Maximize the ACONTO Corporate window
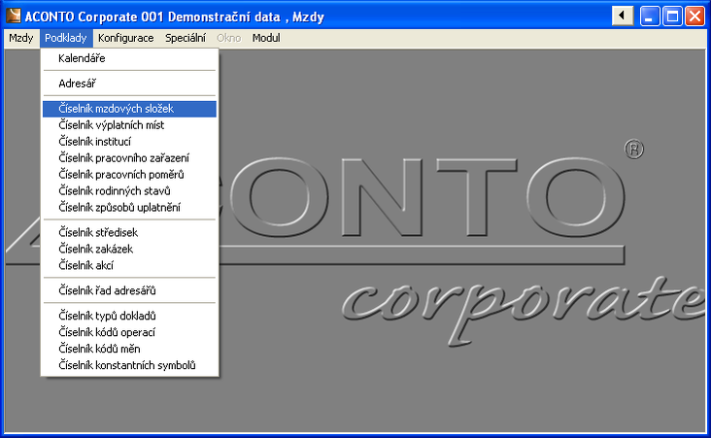This screenshot has width=711, height=438. pyautogui.click(x=672, y=17)
